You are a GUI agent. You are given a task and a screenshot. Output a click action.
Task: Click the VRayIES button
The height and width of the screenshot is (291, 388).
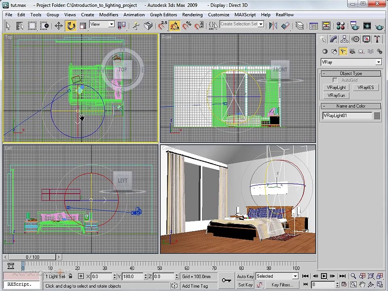point(365,88)
